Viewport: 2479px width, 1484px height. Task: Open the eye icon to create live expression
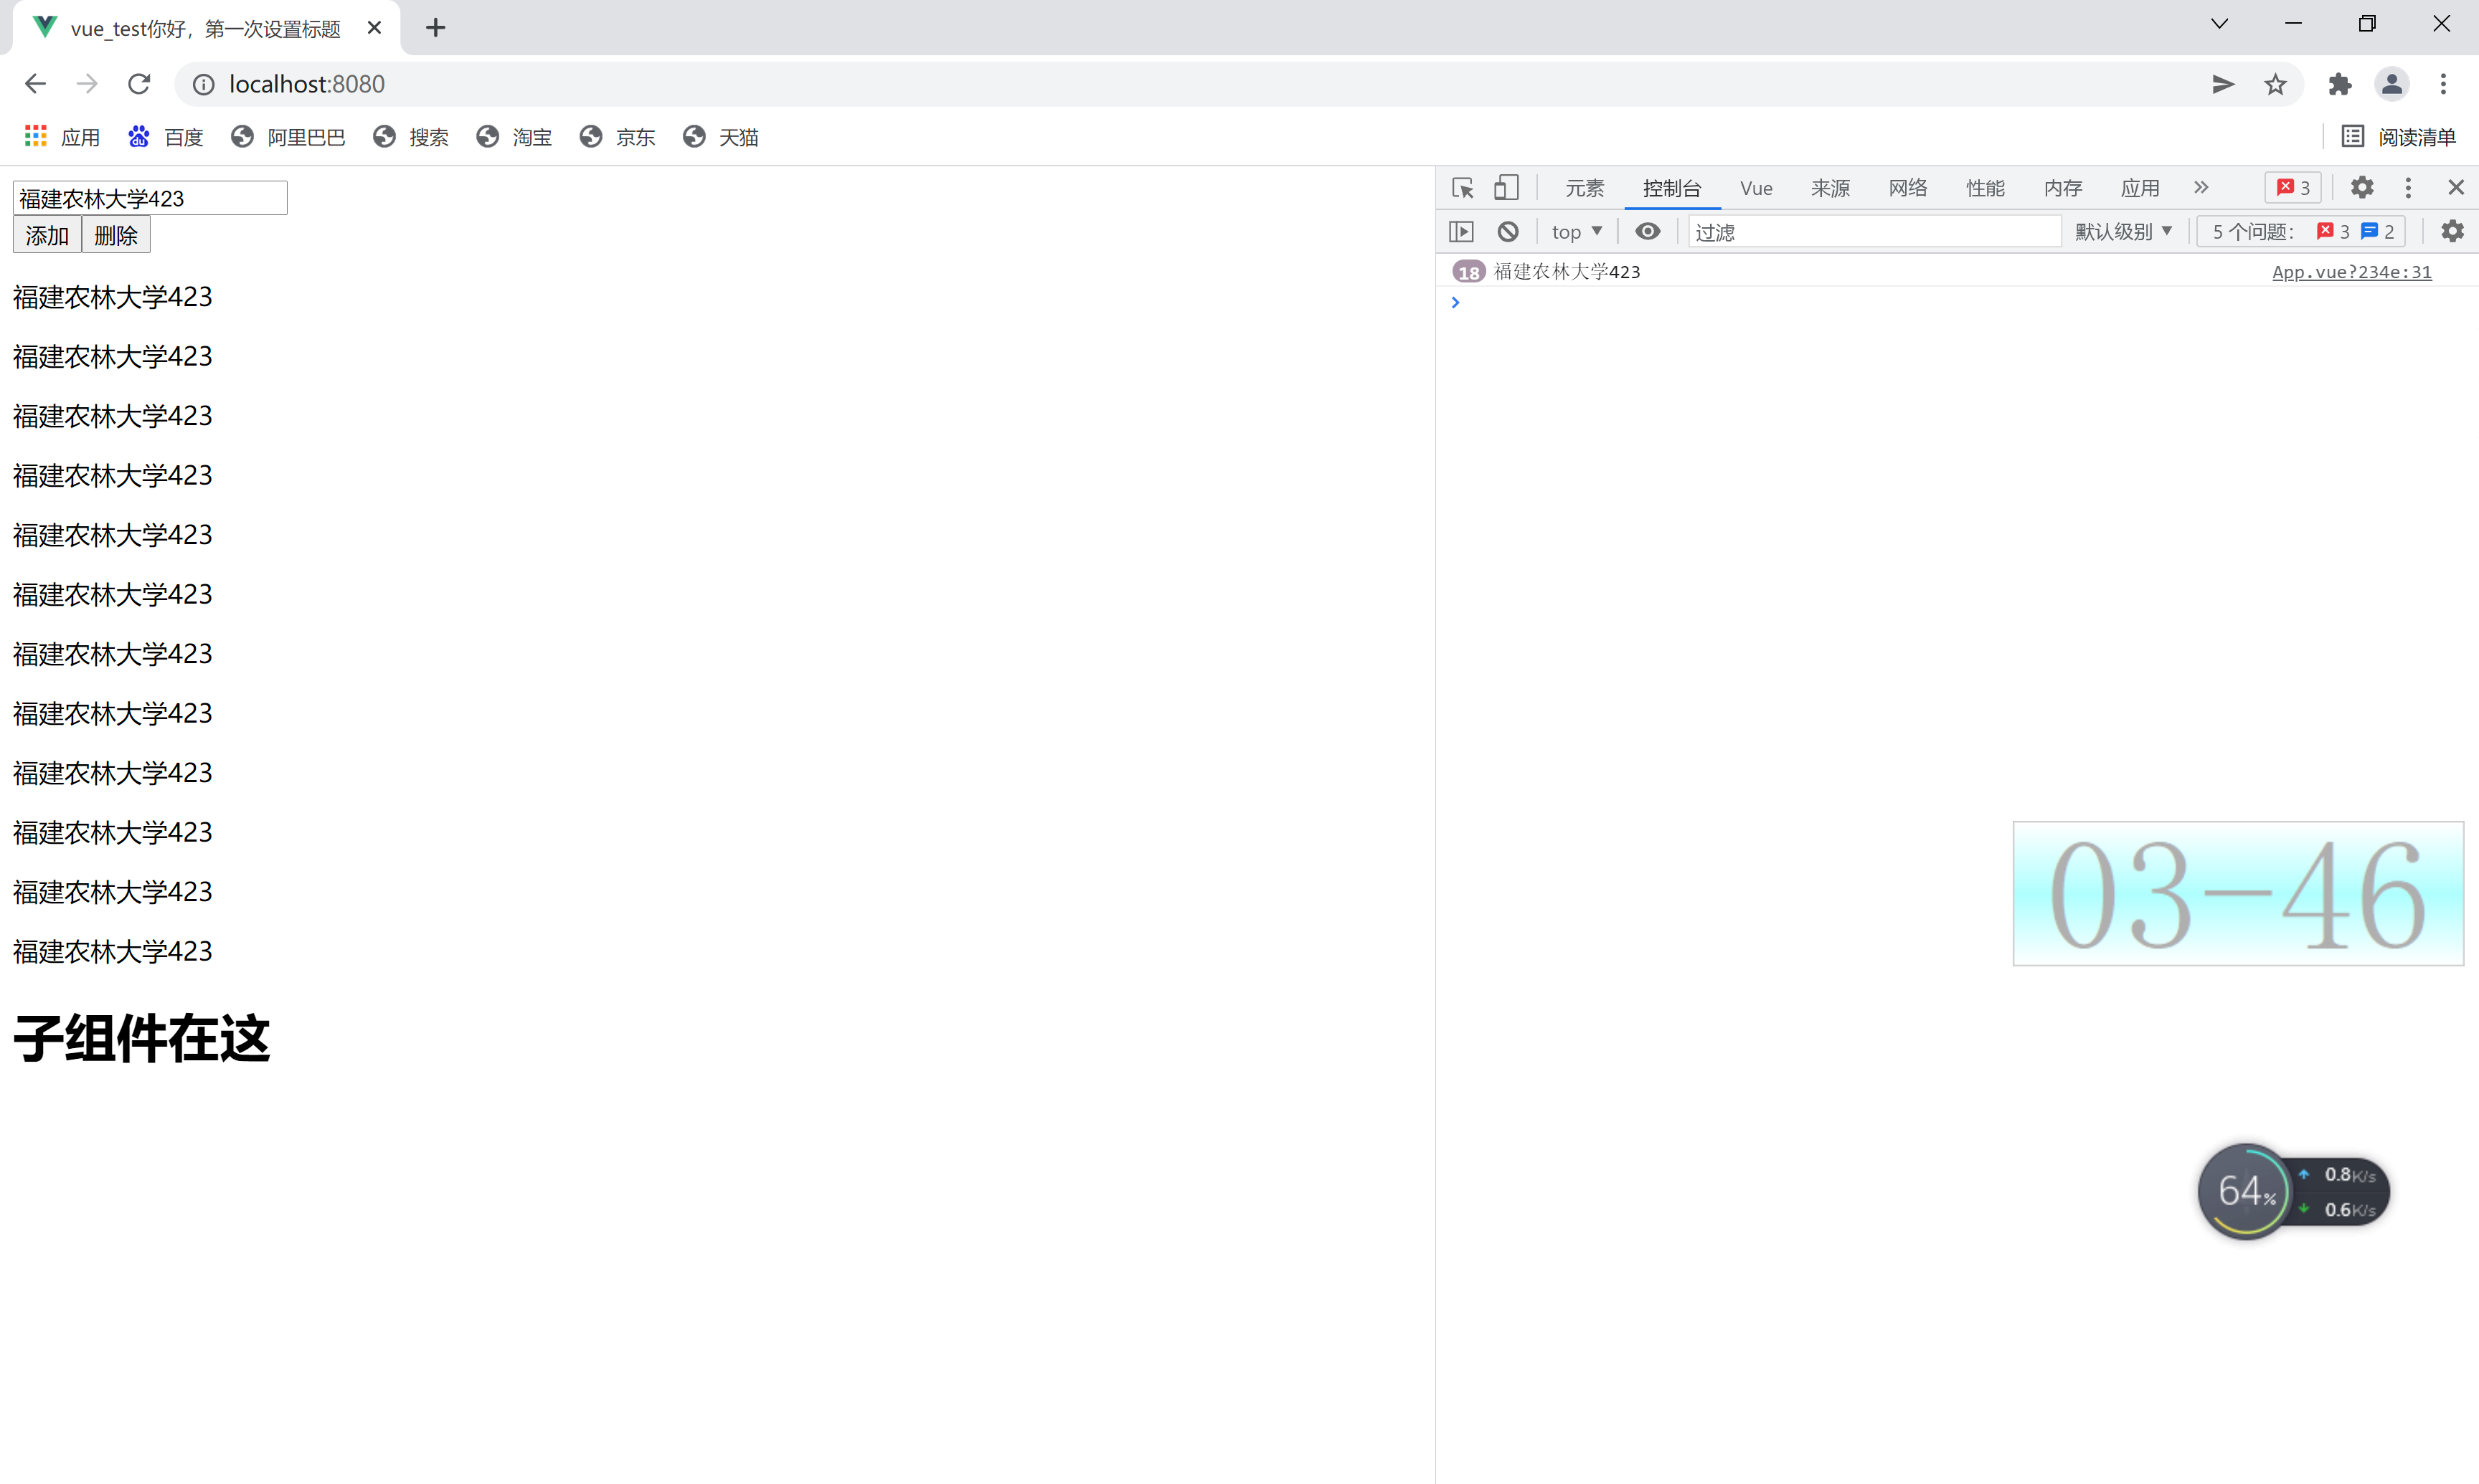(1648, 231)
